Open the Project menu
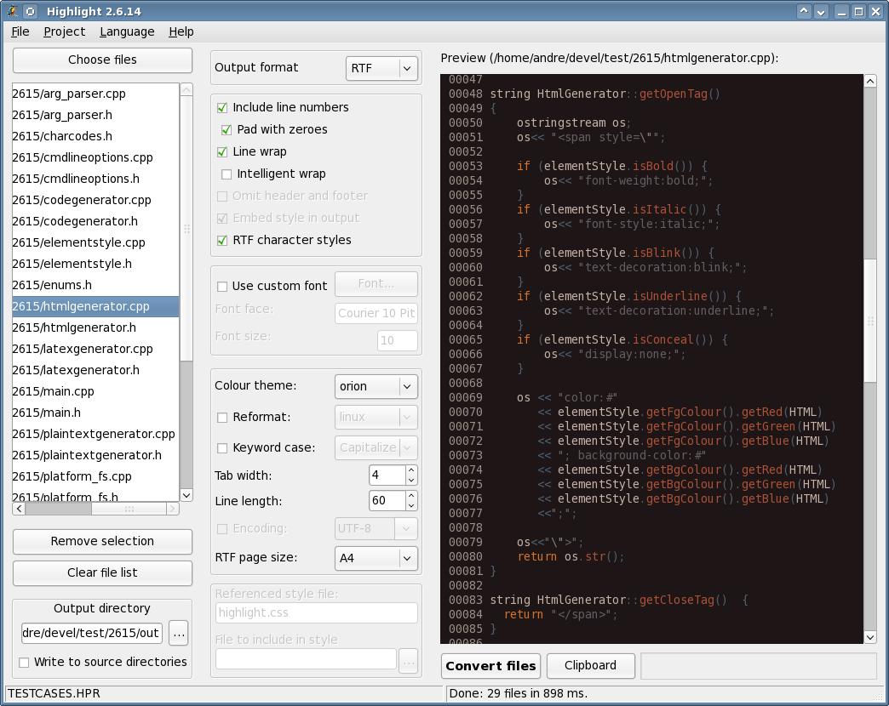Image resolution: width=889 pixels, height=706 pixels. pyautogui.click(x=64, y=31)
